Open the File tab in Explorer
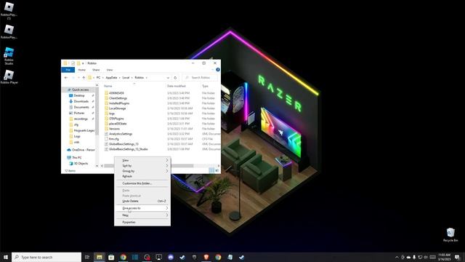Image resolution: width=465 pixels, height=262 pixels. pyautogui.click(x=68, y=70)
